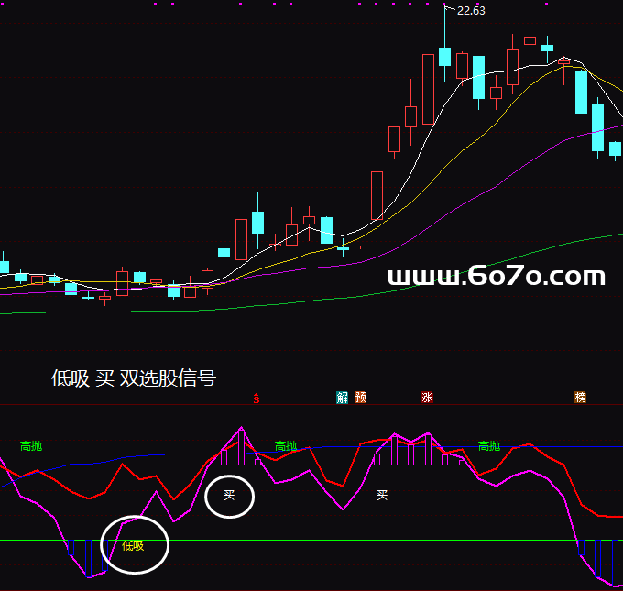Image resolution: width=623 pixels, height=591 pixels.
Task: Click the 22.63 high price label
Action: (x=471, y=11)
